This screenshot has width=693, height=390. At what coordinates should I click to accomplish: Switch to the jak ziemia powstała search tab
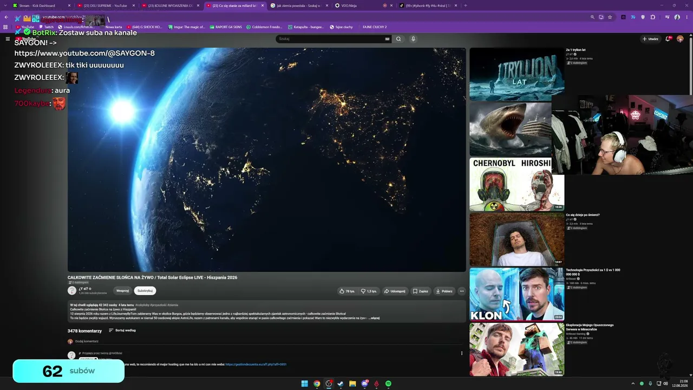299,5
